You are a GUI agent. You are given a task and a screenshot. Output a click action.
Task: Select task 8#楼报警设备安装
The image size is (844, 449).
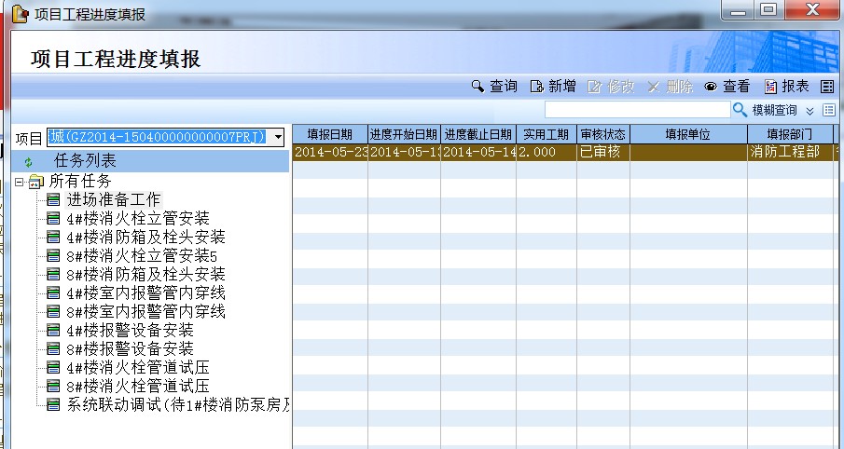[x=130, y=348]
